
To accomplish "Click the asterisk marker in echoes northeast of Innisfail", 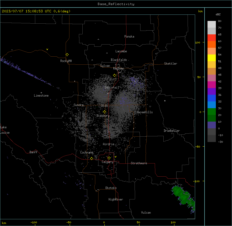I will (x=135, y=81).
